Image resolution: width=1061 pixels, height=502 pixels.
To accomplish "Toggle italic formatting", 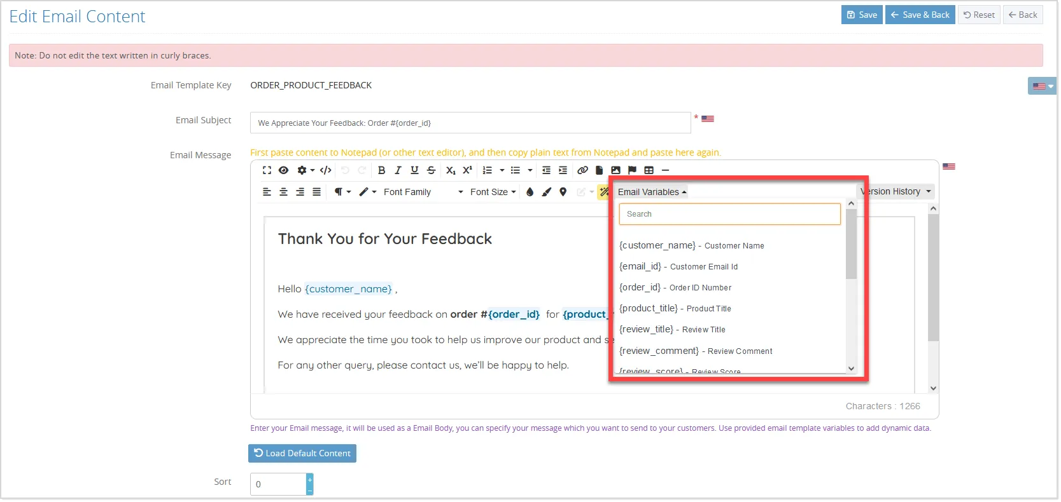I will (x=398, y=170).
